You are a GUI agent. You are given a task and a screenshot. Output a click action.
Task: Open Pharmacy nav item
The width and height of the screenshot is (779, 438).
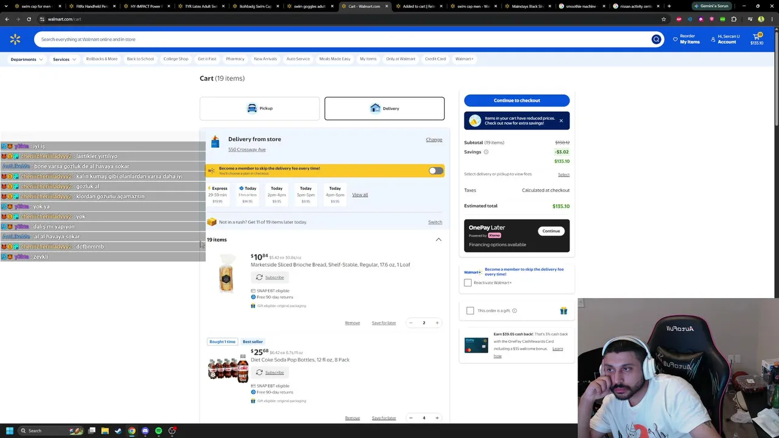(x=235, y=59)
